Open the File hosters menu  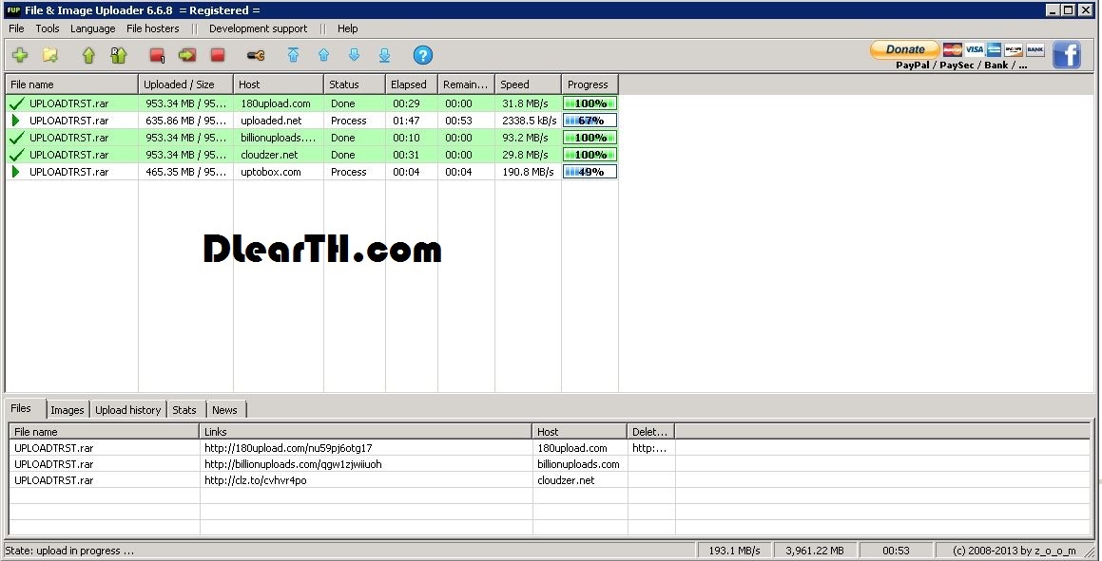pyautogui.click(x=152, y=28)
